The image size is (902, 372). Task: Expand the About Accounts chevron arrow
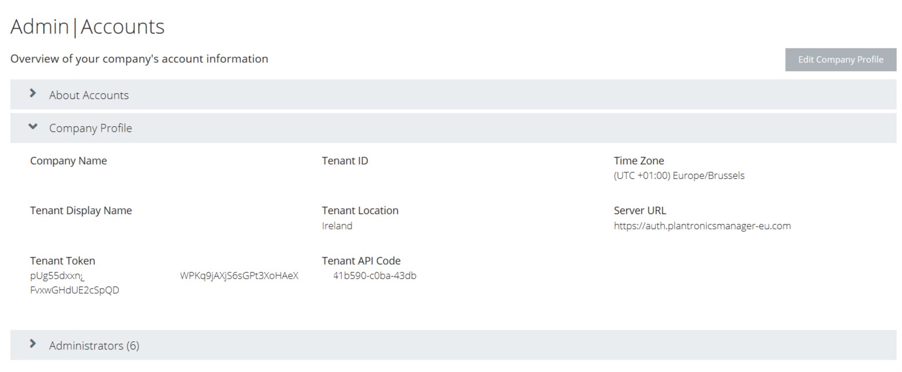pyautogui.click(x=33, y=94)
